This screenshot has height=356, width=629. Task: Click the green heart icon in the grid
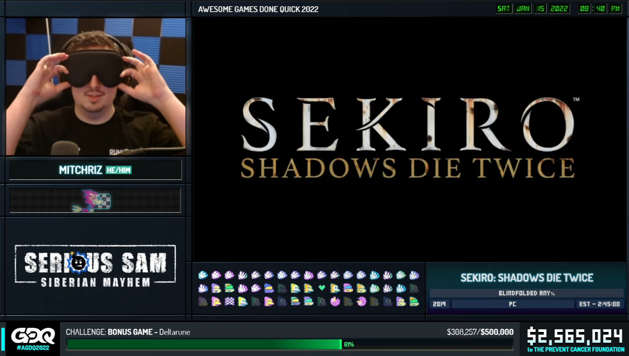click(x=322, y=288)
